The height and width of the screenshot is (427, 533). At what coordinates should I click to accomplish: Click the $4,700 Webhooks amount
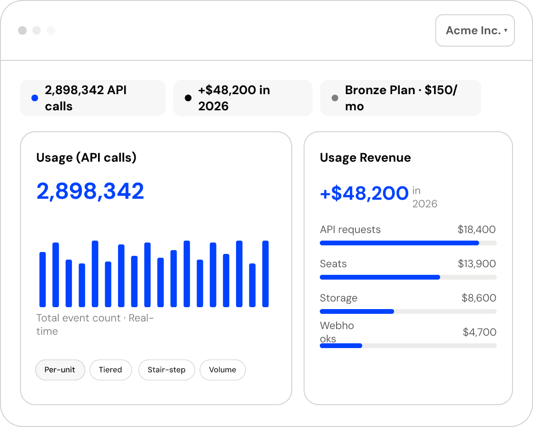tap(479, 332)
